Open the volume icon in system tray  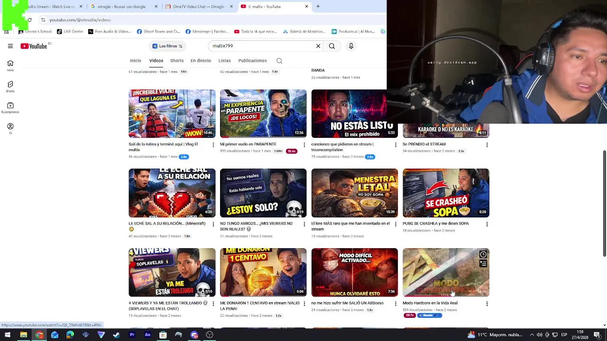(x=539, y=335)
